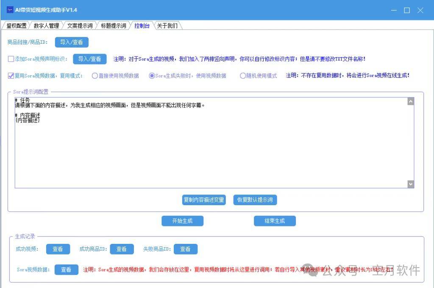Click the 开始生成 button

pyautogui.click(x=182, y=221)
